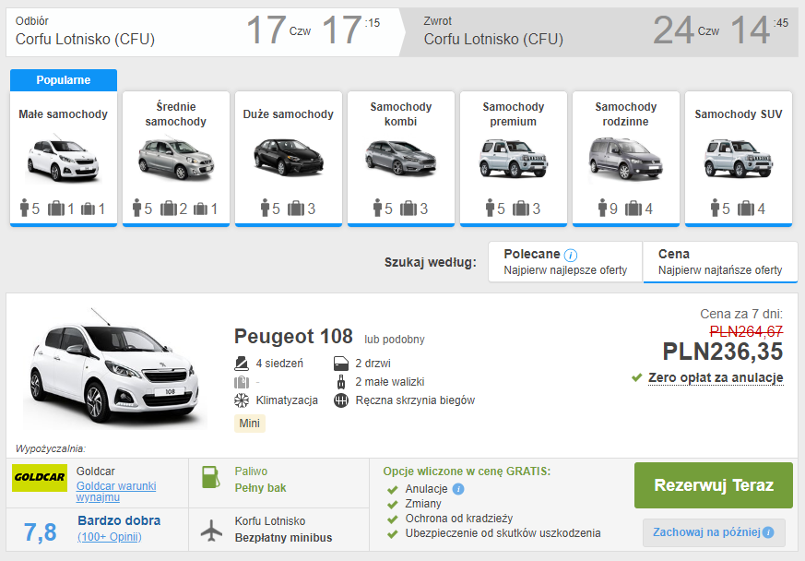Viewport: 805px width, 561px height.
Task: Open the Samochody kombi category
Action: point(400,158)
